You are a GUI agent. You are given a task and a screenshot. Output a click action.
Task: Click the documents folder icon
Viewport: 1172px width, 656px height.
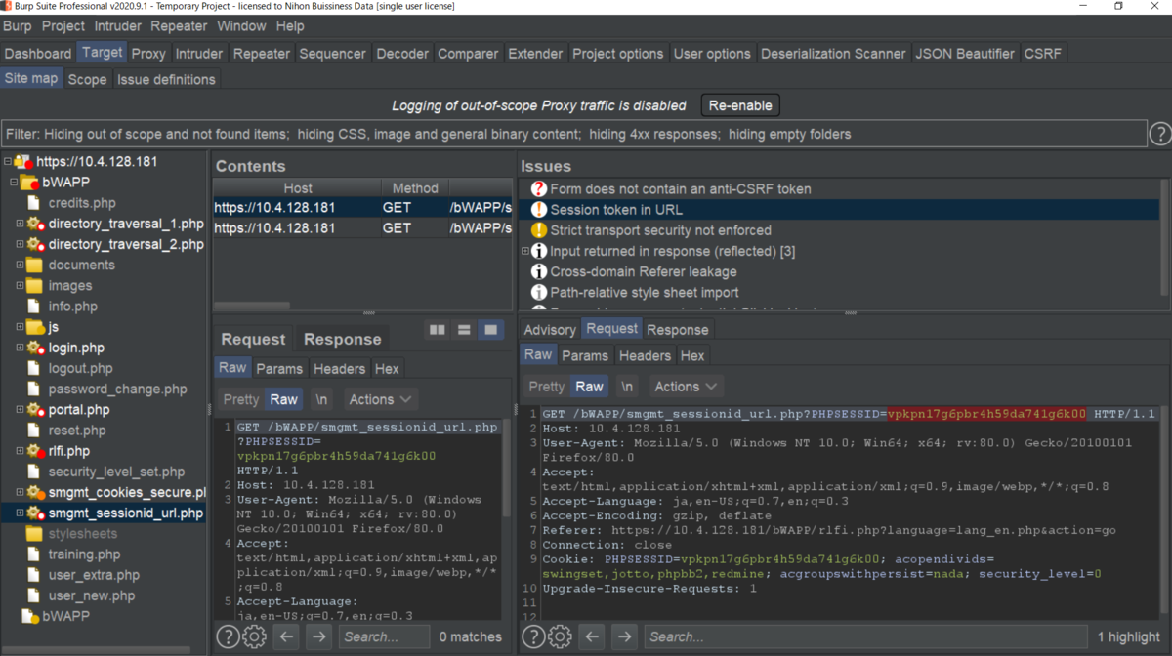click(34, 265)
